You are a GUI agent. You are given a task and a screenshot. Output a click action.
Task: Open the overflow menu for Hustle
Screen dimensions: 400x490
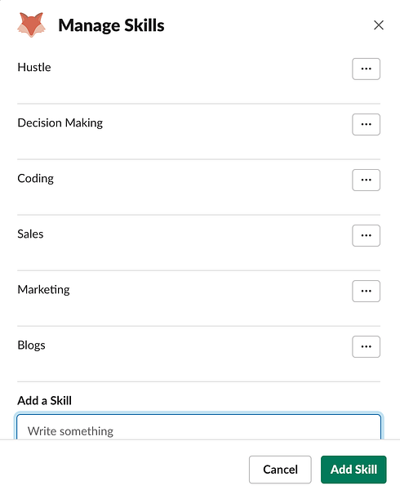[x=366, y=69]
